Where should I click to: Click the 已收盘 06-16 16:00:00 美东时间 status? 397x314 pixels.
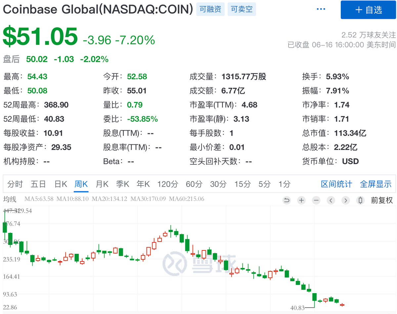click(x=341, y=45)
